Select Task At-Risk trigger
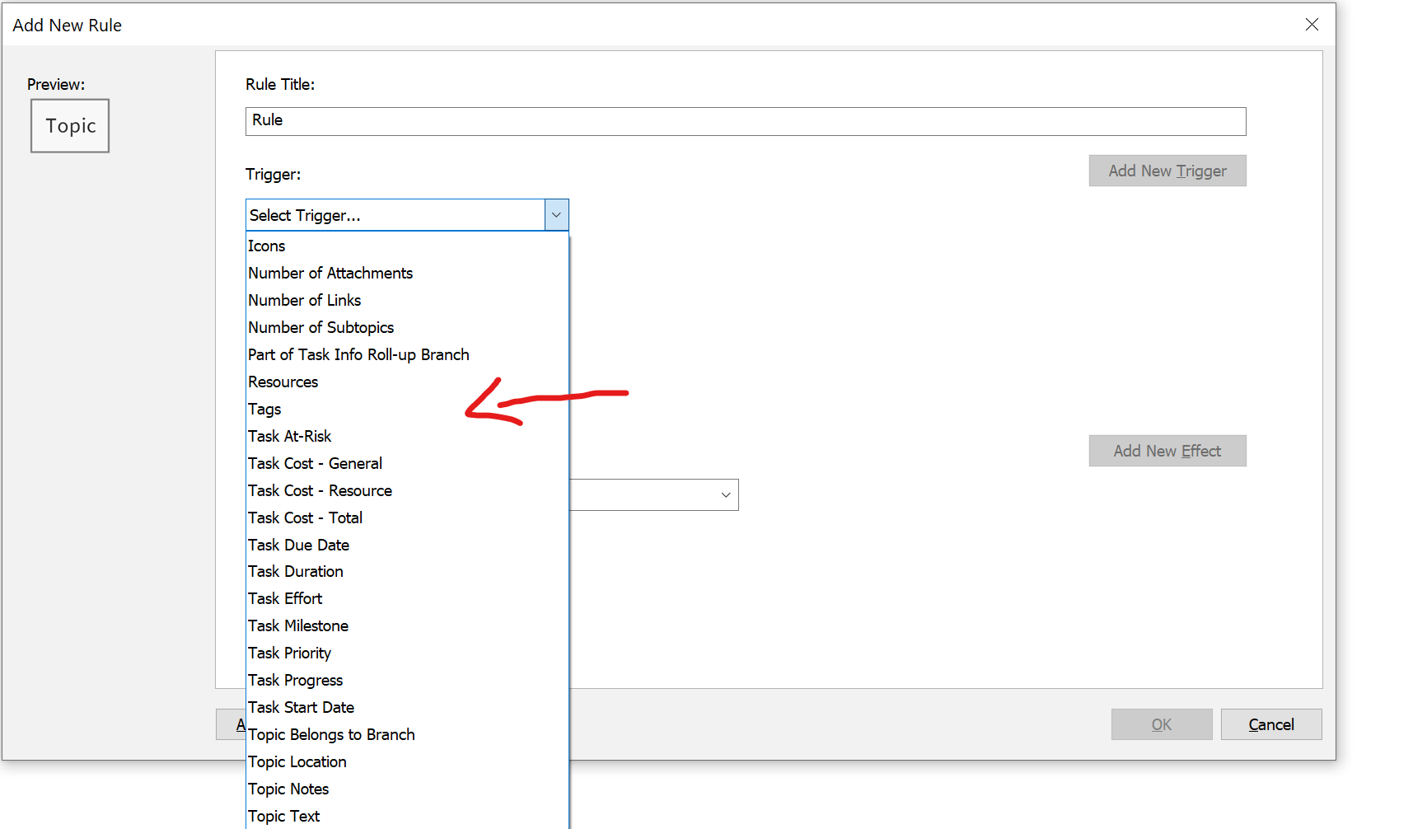This screenshot has height=829, width=1427. click(x=290, y=437)
